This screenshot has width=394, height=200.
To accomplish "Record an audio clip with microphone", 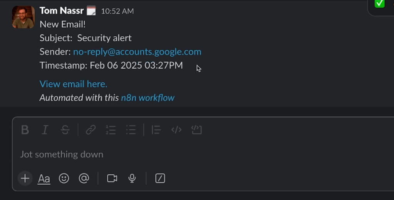I will tap(132, 178).
